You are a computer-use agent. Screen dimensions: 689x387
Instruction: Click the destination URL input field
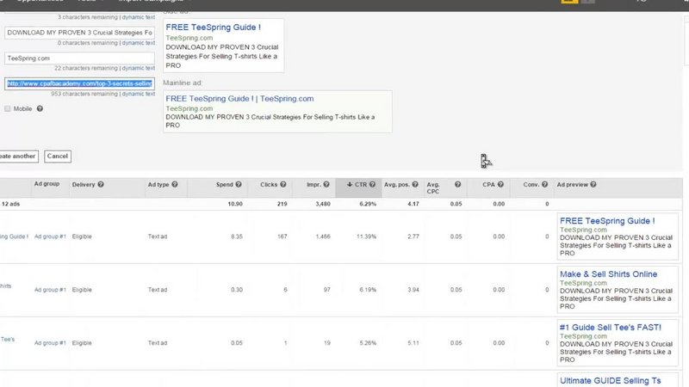tap(79, 83)
